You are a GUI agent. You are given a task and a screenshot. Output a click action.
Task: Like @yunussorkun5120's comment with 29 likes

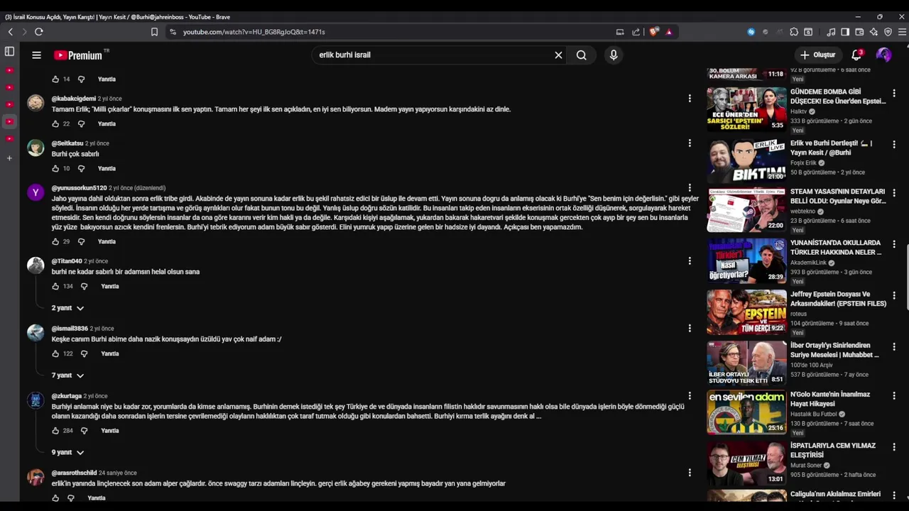(x=55, y=241)
